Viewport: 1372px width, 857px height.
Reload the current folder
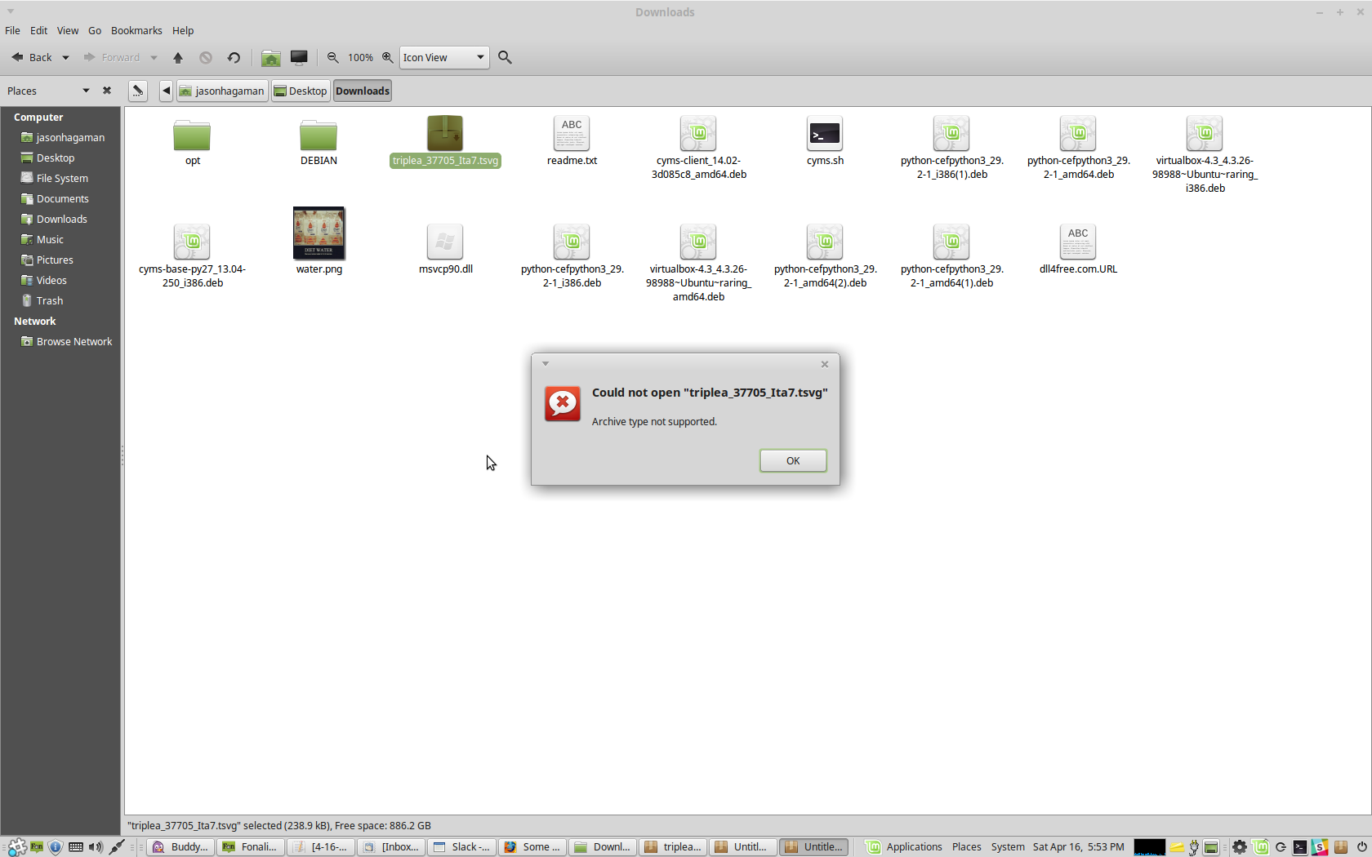[234, 57]
